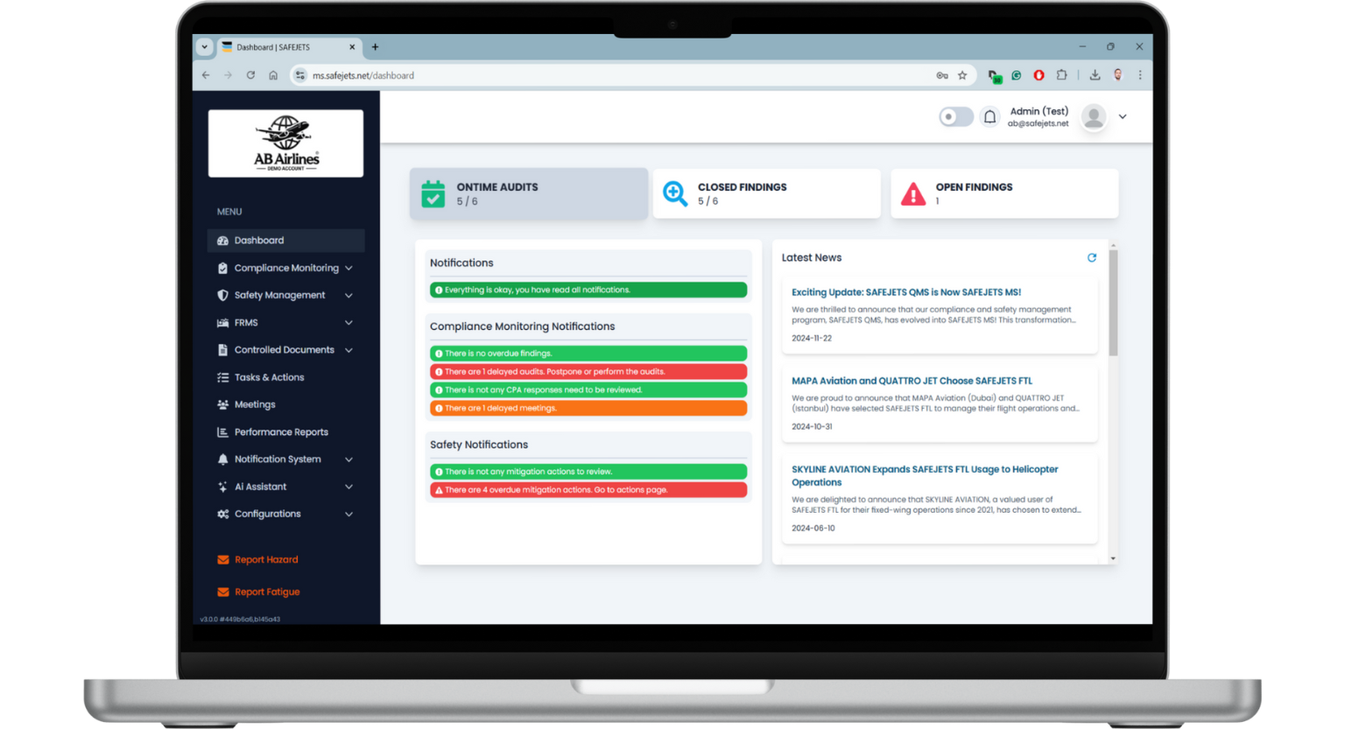Select the Dashboard | SAFEJETS browser tab
The height and width of the screenshot is (729, 1345).
click(287, 47)
